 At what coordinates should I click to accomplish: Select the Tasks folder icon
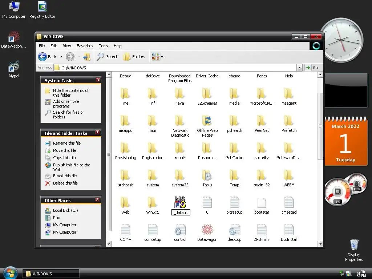point(207,175)
